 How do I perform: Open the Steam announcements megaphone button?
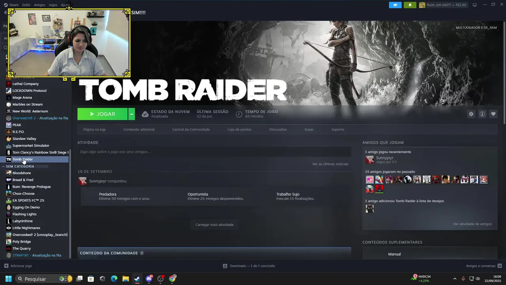point(395,5)
